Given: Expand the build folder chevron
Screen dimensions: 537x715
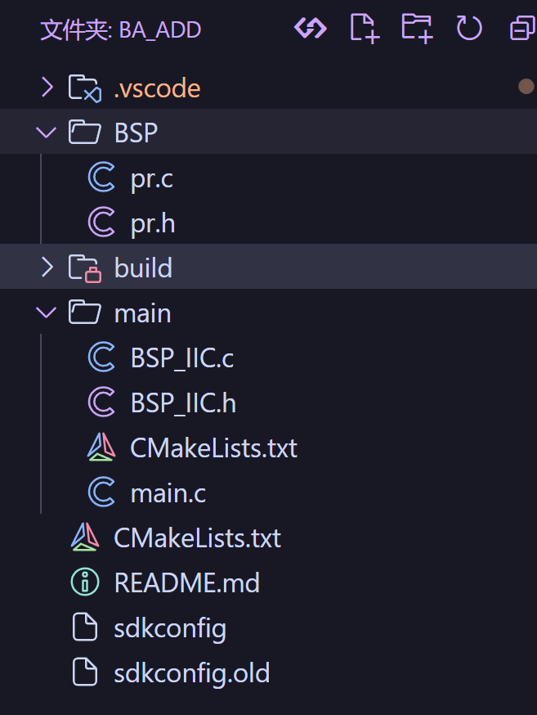Looking at the screenshot, I should (47, 267).
